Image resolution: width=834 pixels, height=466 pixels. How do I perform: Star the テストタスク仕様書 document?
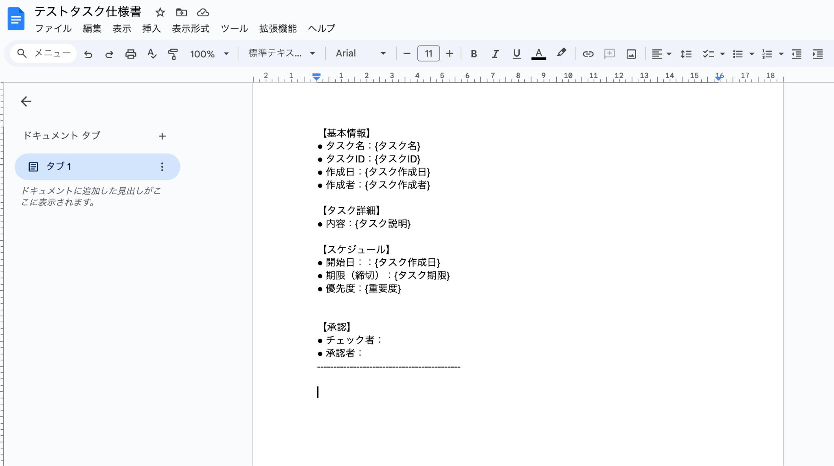point(160,13)
